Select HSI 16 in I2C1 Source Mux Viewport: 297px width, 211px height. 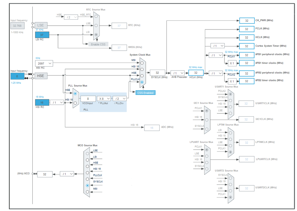tap(207, 120)
